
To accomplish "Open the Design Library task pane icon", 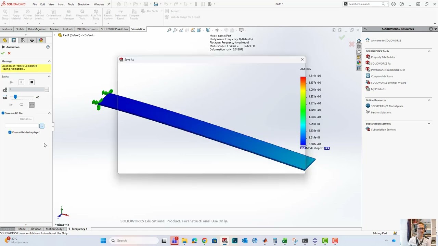I will click(x=359, y=46).
